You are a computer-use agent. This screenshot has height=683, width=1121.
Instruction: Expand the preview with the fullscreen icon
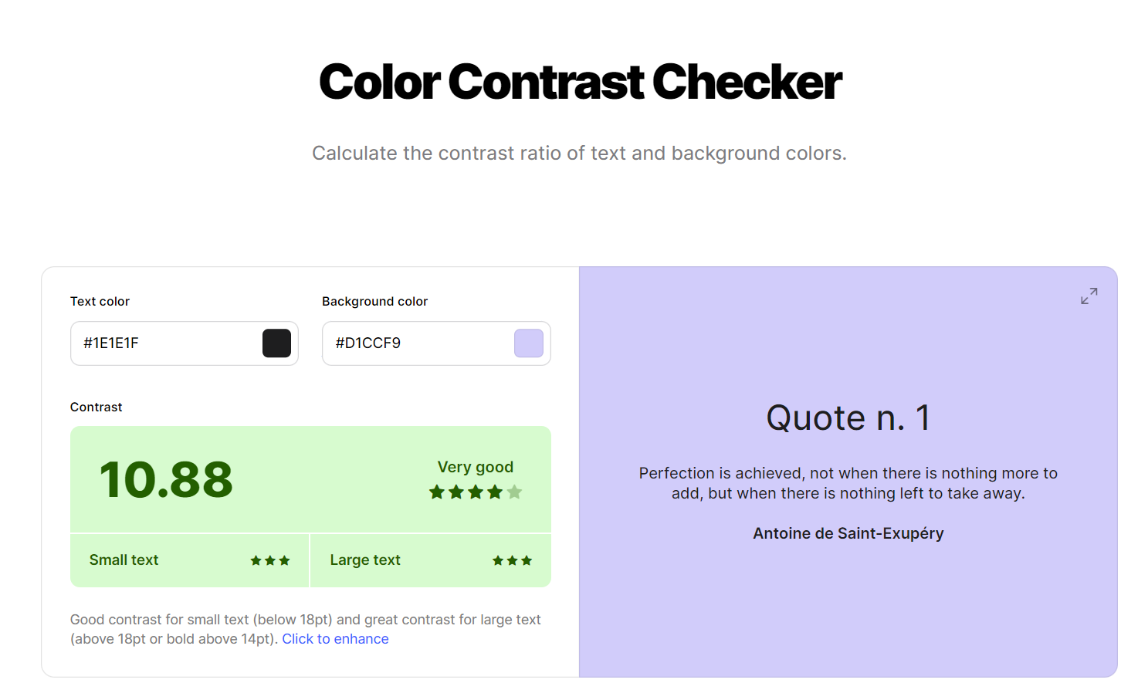(x=1089, y=296)
